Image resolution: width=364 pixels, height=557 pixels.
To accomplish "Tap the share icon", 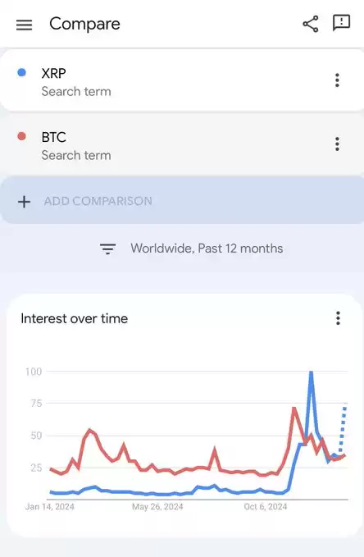I will pos(311,24).
